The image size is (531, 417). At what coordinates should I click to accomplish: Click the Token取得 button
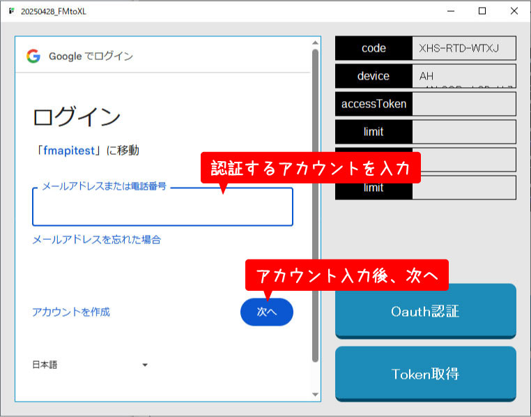point(426,374)
